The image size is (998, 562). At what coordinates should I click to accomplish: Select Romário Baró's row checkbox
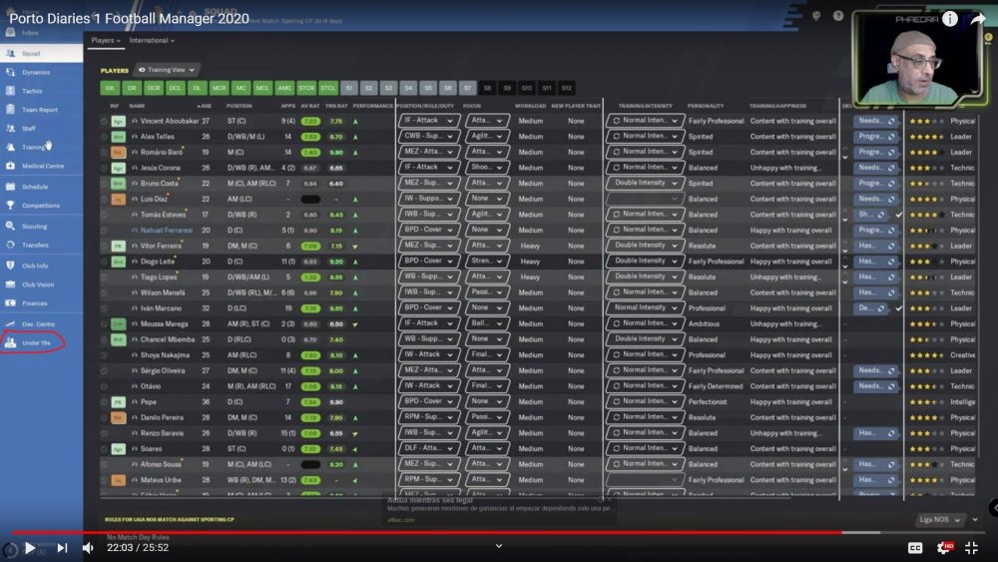click(x=104, y=152)
